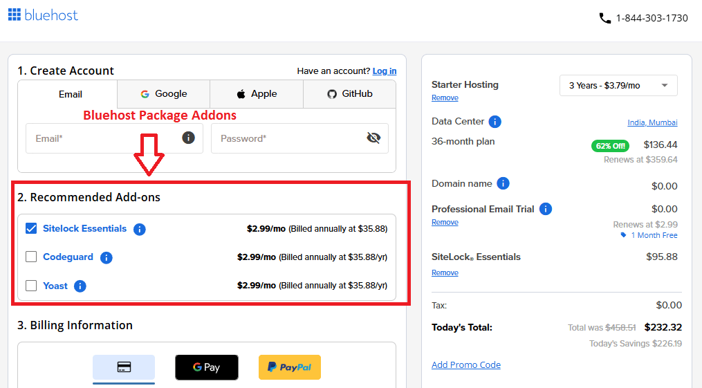Click the Sitelock Essentials add-on name
Image resolution: width=702 pixels, height=388 pixels.
[84, 228]
